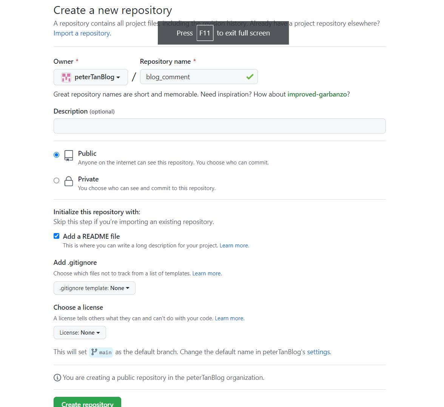Screen dimensions: 444x407
Task: Open the License dropdown
Action: (x=80, y=332)
